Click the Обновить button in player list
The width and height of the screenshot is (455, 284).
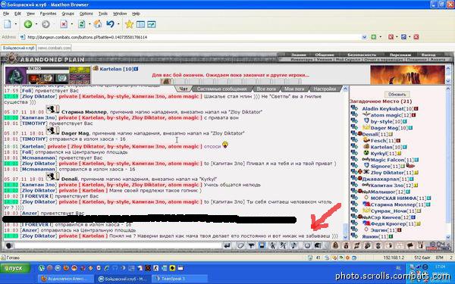pos(397,95)
